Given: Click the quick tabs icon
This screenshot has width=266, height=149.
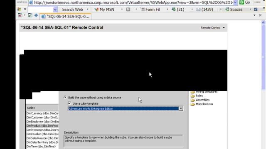Looking at the screenshot, I should pyautogui.click(x=30, y=15).
